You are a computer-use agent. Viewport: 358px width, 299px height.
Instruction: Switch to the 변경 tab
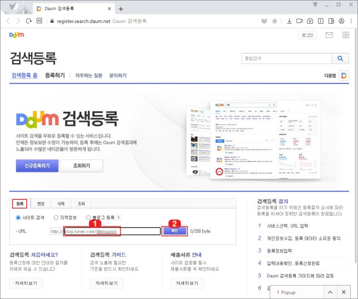40,204
